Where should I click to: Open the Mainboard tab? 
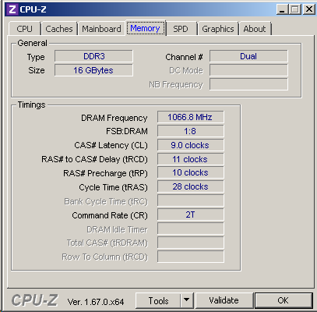(x=101, y=29)
